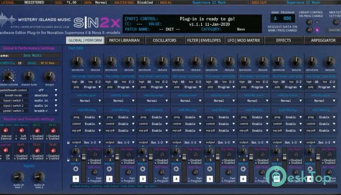Open settings gear for part 6
This screenshot has width=341, height=195.
243,169
